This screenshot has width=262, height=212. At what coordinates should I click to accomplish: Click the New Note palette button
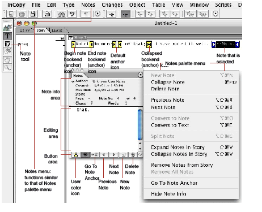click(123, 155)
